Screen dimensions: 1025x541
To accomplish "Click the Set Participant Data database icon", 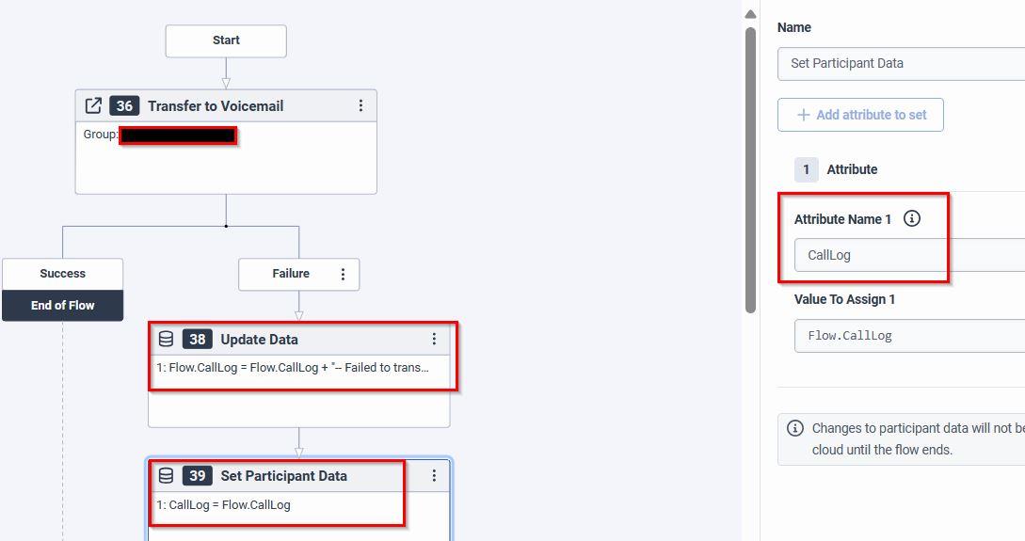I will [166, 476].
